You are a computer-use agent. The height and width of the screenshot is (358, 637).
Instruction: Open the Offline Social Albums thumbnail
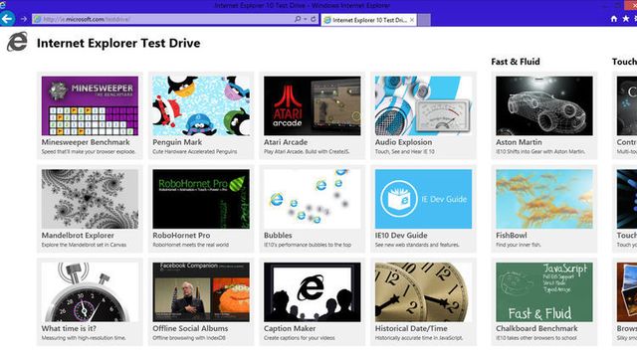(x=201, y=291)
